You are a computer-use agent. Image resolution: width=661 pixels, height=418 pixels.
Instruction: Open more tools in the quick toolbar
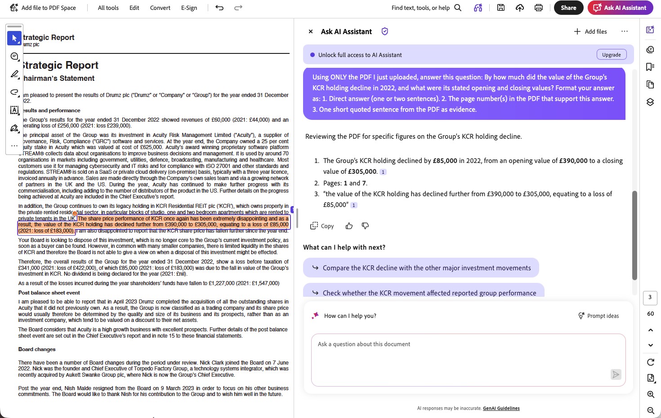coord(14,145)
